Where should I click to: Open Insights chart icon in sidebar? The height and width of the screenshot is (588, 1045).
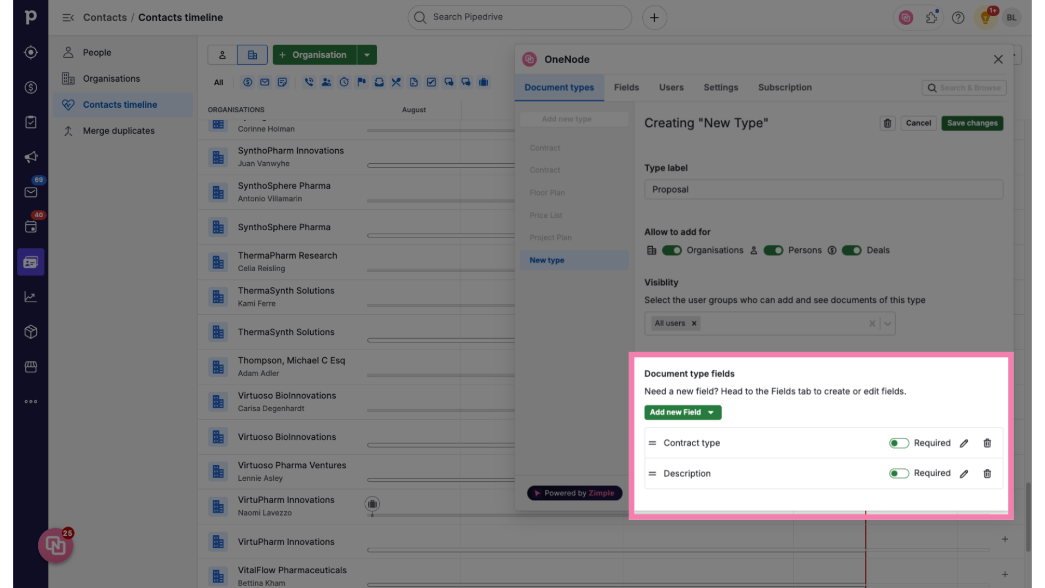click(30, 297)
